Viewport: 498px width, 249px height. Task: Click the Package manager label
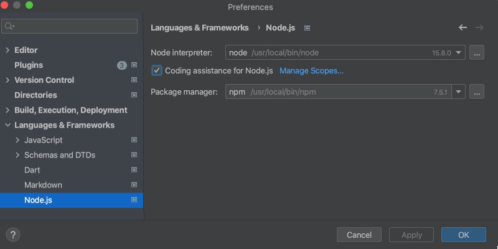click(184, 92)
